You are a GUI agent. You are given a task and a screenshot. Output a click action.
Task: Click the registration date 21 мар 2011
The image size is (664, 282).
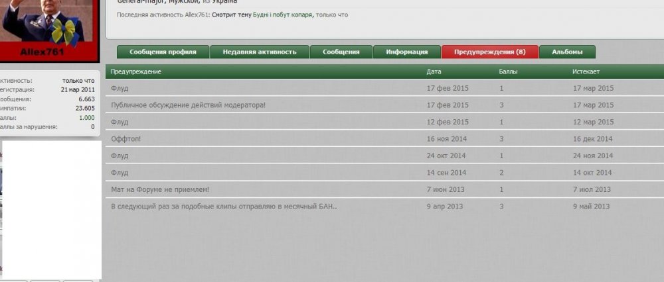(x=78, y=90)
